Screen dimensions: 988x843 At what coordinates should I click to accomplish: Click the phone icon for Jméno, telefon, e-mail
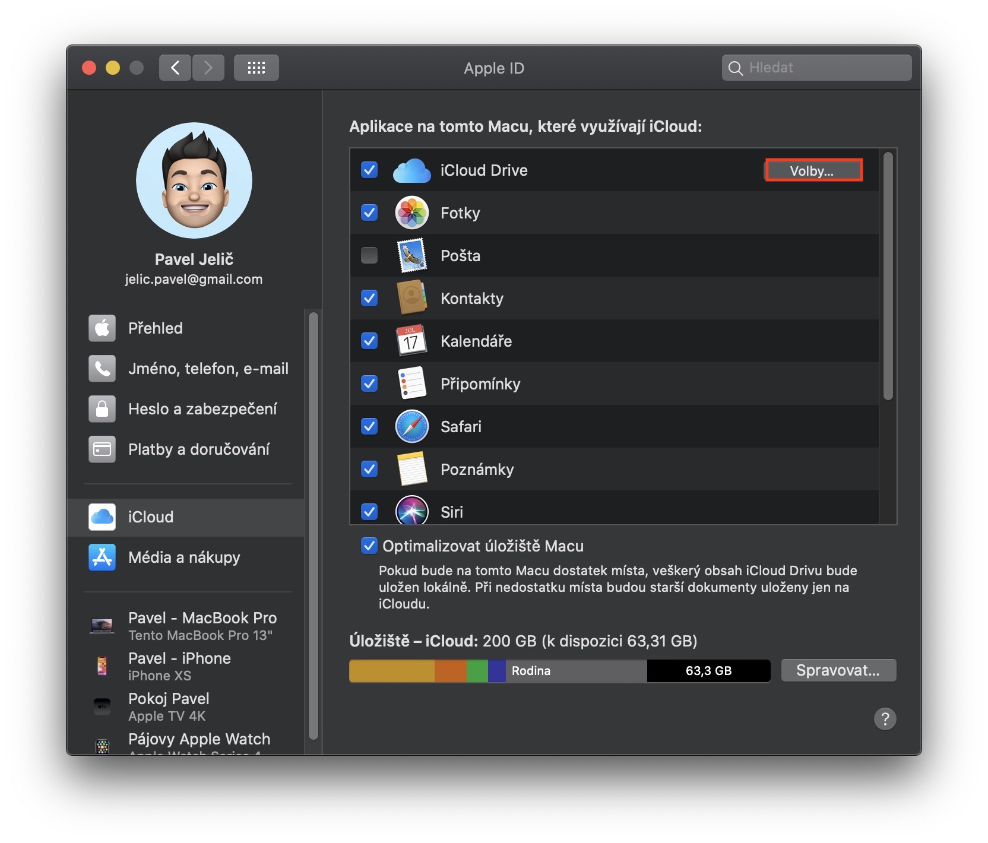102,369
